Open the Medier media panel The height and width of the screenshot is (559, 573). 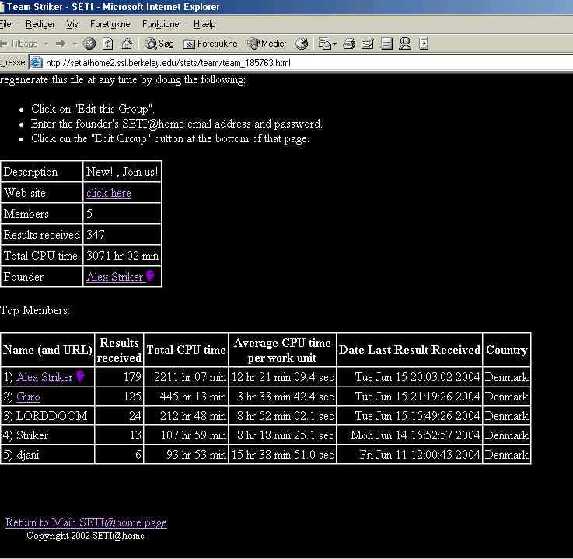[x=267, y=44]
